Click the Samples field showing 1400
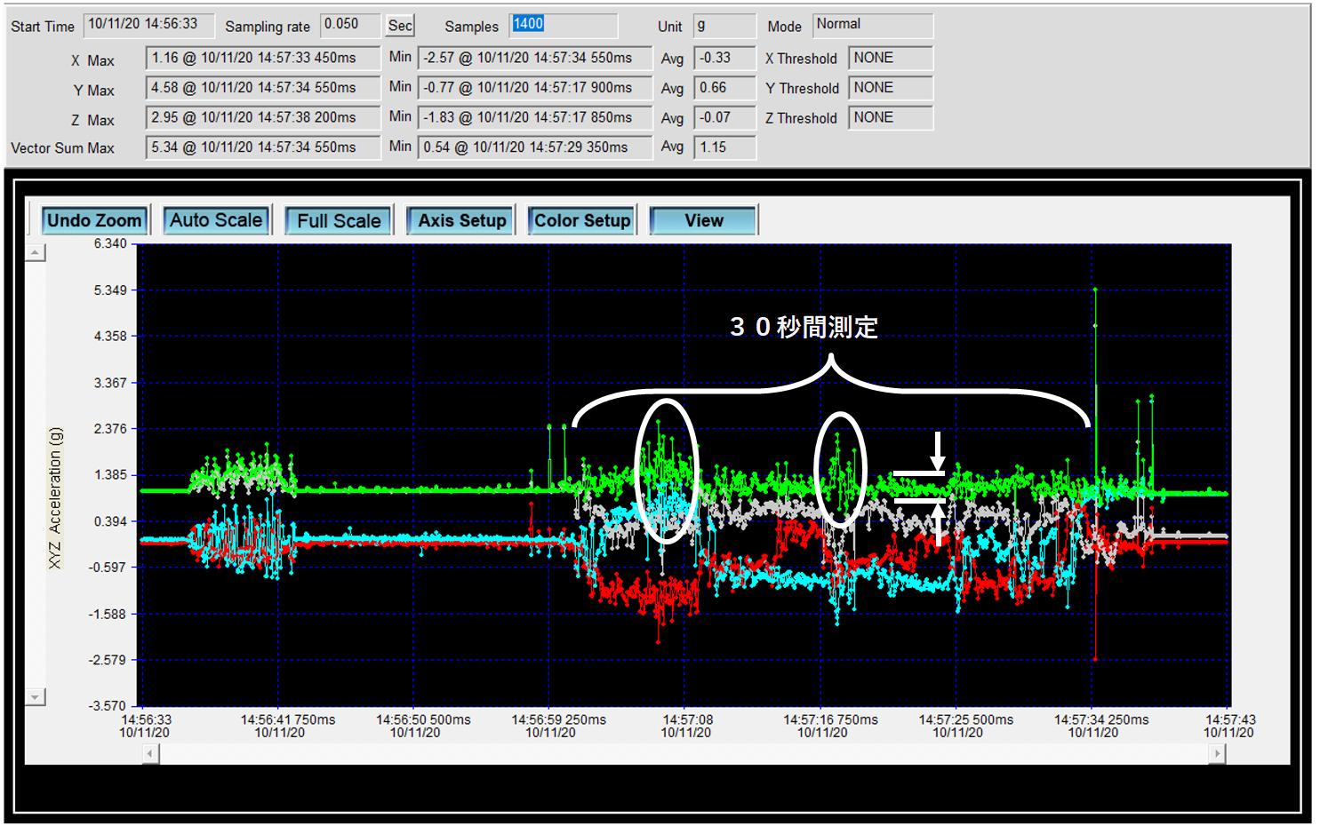The image size is (1320, 826). pyautogui.click(x=563, y=26)
